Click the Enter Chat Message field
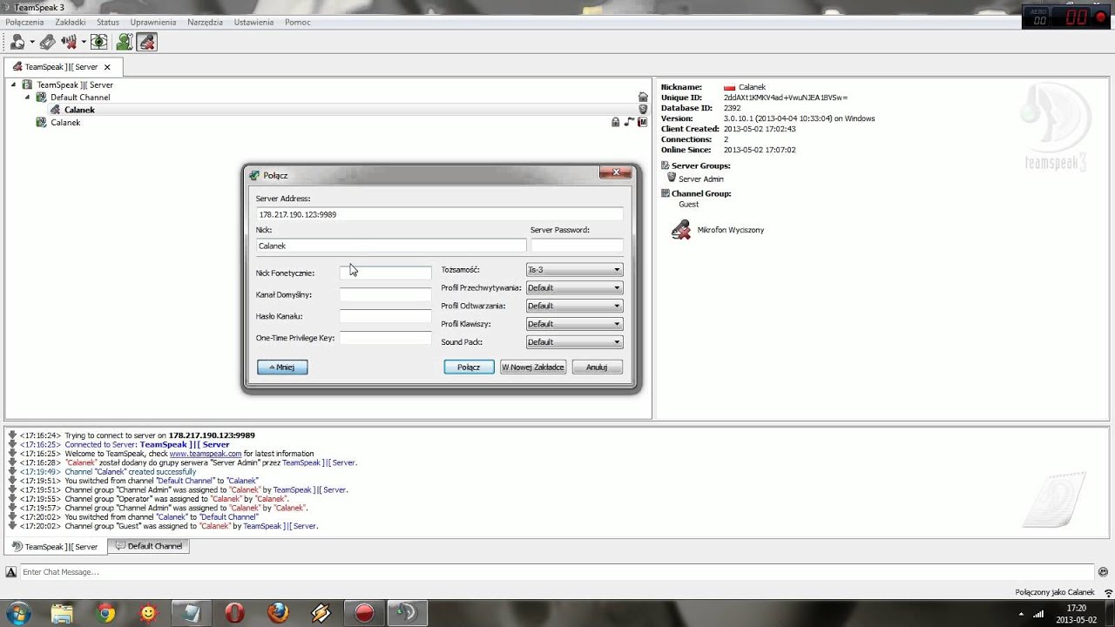 (x=557, y=572)
